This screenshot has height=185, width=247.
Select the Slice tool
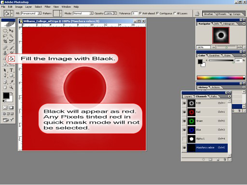click(x=11, y=41)
